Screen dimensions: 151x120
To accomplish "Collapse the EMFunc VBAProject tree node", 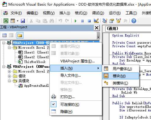I will 4,67.
